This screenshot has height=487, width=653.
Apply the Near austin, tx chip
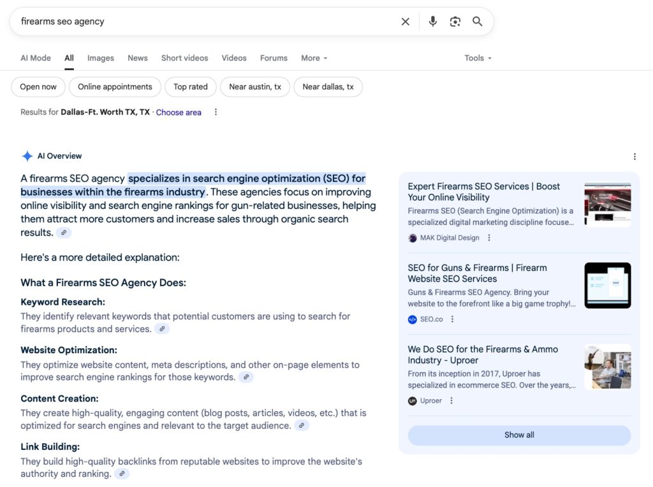255,87
